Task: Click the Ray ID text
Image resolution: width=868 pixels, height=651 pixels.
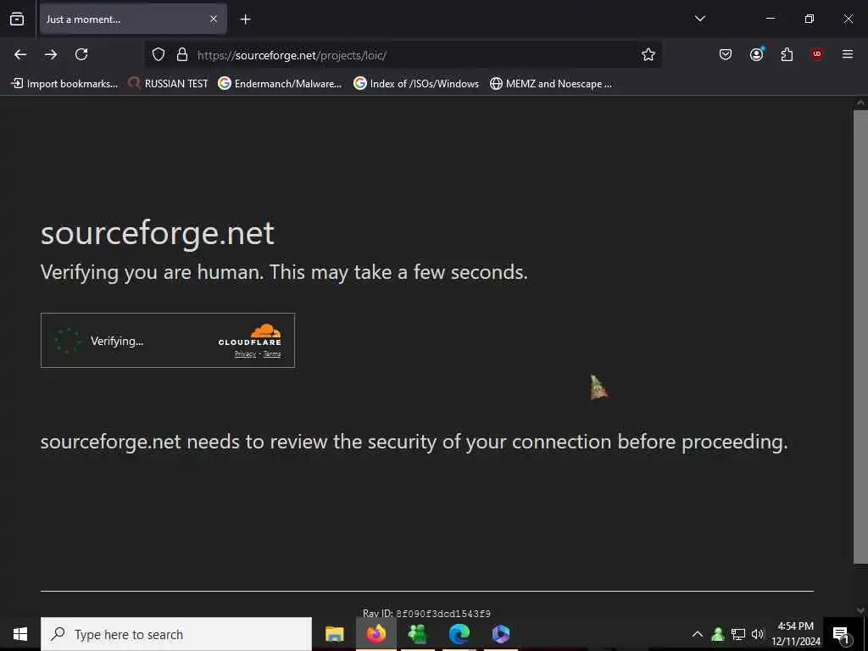Action: click(x=427, y=613)
